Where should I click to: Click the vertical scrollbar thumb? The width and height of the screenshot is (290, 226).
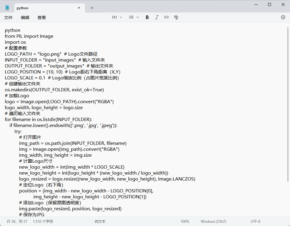click(288, 104)
